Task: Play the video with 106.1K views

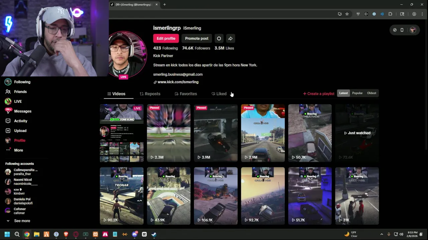Action: click(216, 196)
